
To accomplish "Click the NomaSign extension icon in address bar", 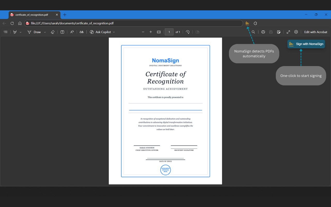I will 247,23.
